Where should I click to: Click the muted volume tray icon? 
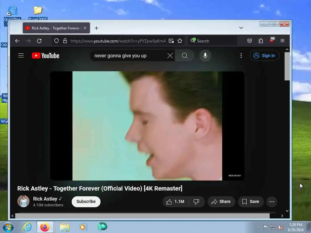point(280,228)
